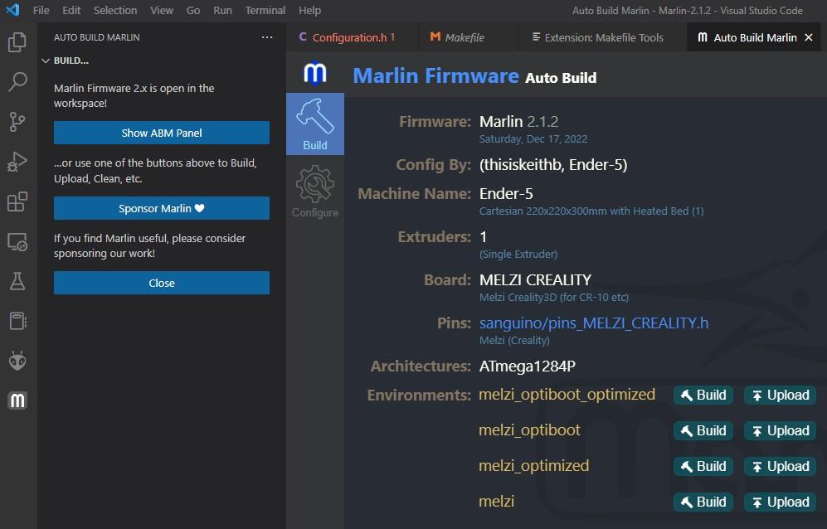Click the Close button in sidebar
Viewport: 827px width, 529px height.
pyautogui.click(x=162, y=284)
